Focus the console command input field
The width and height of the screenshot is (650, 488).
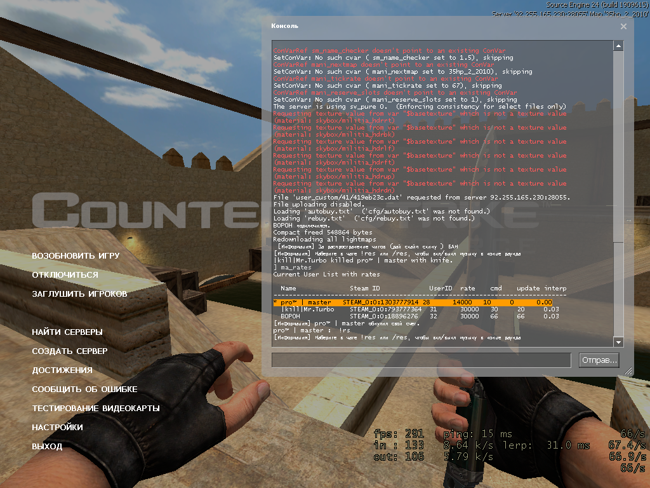pyautogui.click(x=421, y=360)
